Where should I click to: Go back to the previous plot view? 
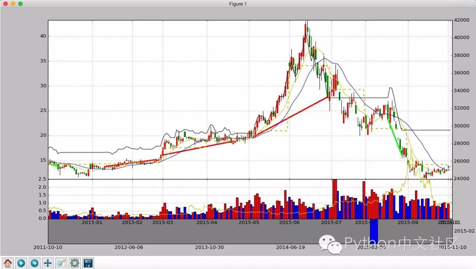coord(21,263)
